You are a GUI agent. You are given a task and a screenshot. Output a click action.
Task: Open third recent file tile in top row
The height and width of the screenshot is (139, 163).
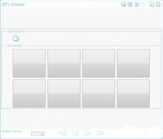click(x=99, y=63)
